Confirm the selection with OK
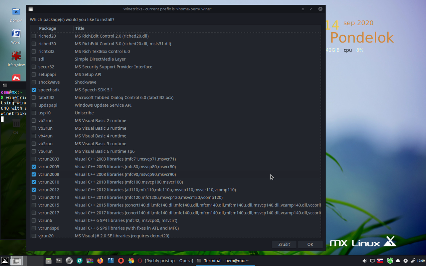 (310, 244)
